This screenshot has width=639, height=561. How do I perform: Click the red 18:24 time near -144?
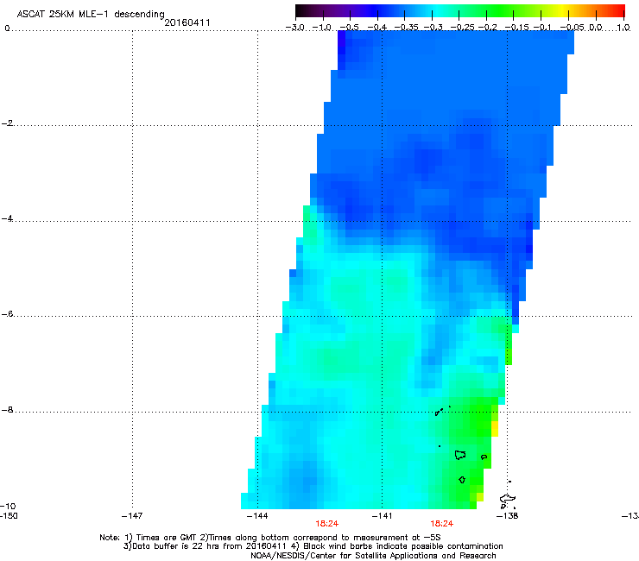pyautogui.click(x=326, y=524)
